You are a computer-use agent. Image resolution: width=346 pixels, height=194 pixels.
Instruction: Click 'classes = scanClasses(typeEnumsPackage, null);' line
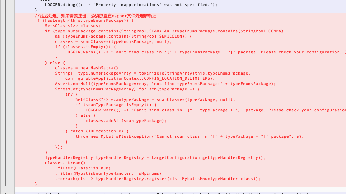(x=114, y=41)
